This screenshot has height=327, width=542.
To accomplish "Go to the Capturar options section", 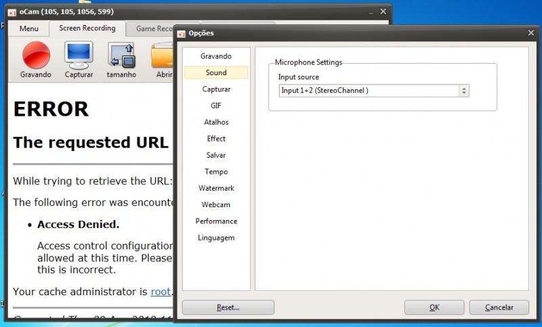I will click(216, 89).
